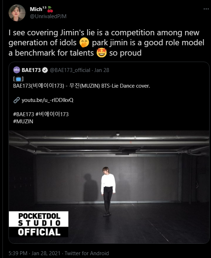Click Mich's profile avatar picture
Screen dimensions: 211x258
(x=17, y=13)
